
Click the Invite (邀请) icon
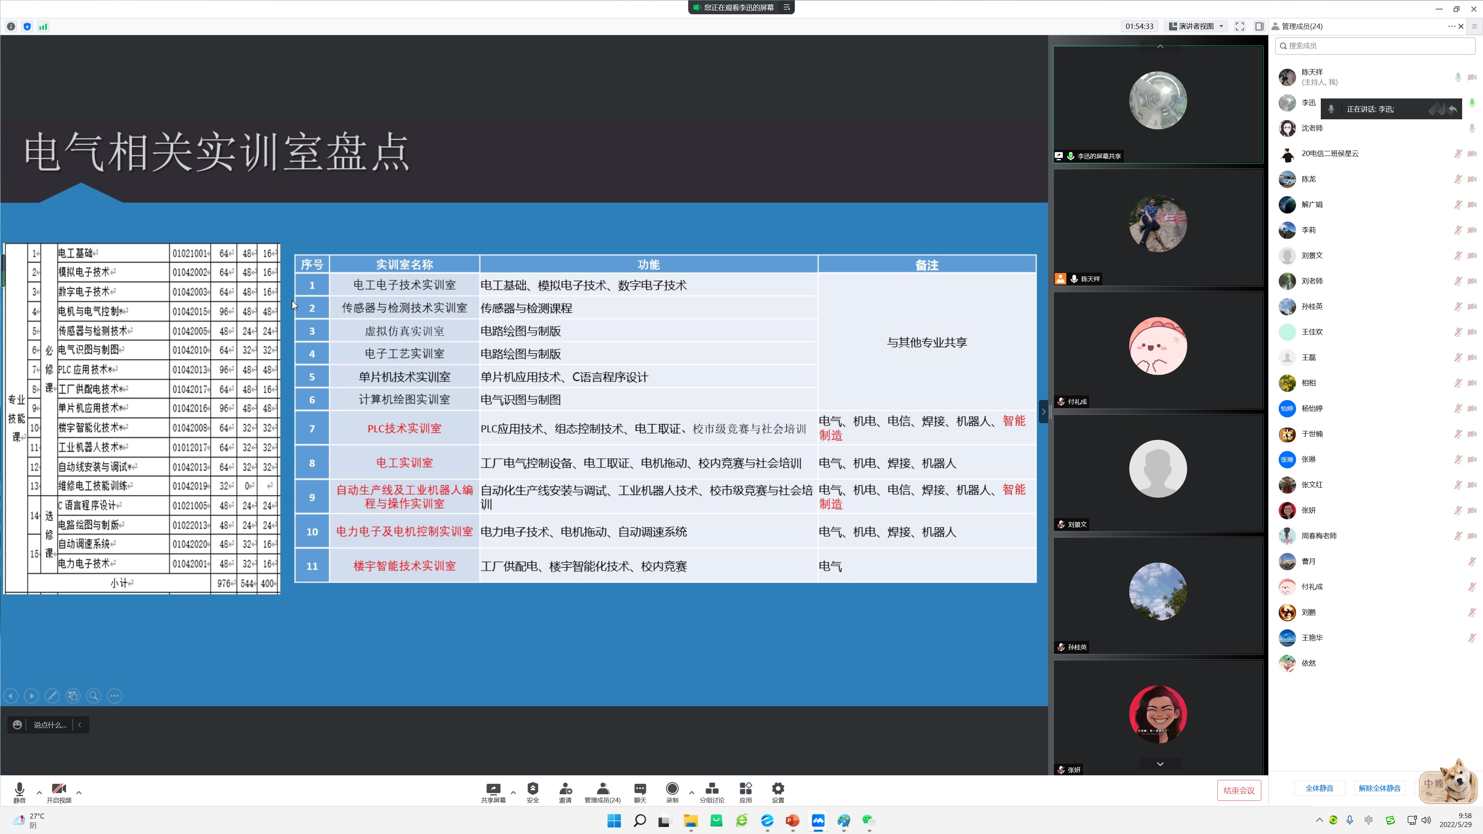tap(565, 792)
